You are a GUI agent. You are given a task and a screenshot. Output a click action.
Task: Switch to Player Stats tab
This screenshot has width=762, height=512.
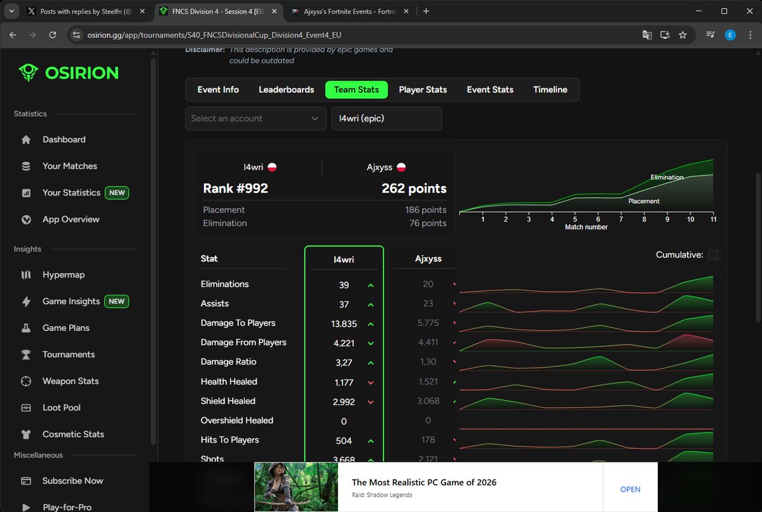[423, 90]
